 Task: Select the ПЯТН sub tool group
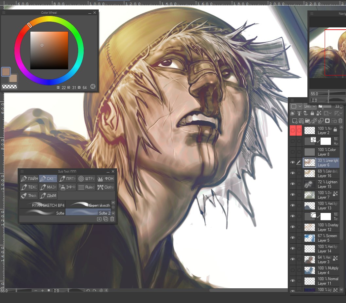pyautogui.click(x=67, y=178)
